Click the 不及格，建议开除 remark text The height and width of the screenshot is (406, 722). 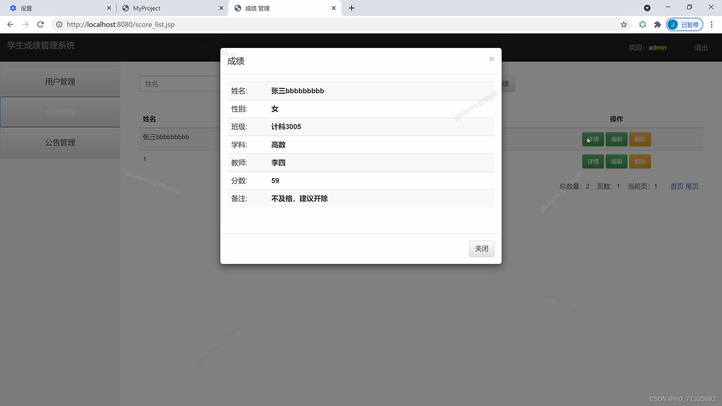(299, 198)
